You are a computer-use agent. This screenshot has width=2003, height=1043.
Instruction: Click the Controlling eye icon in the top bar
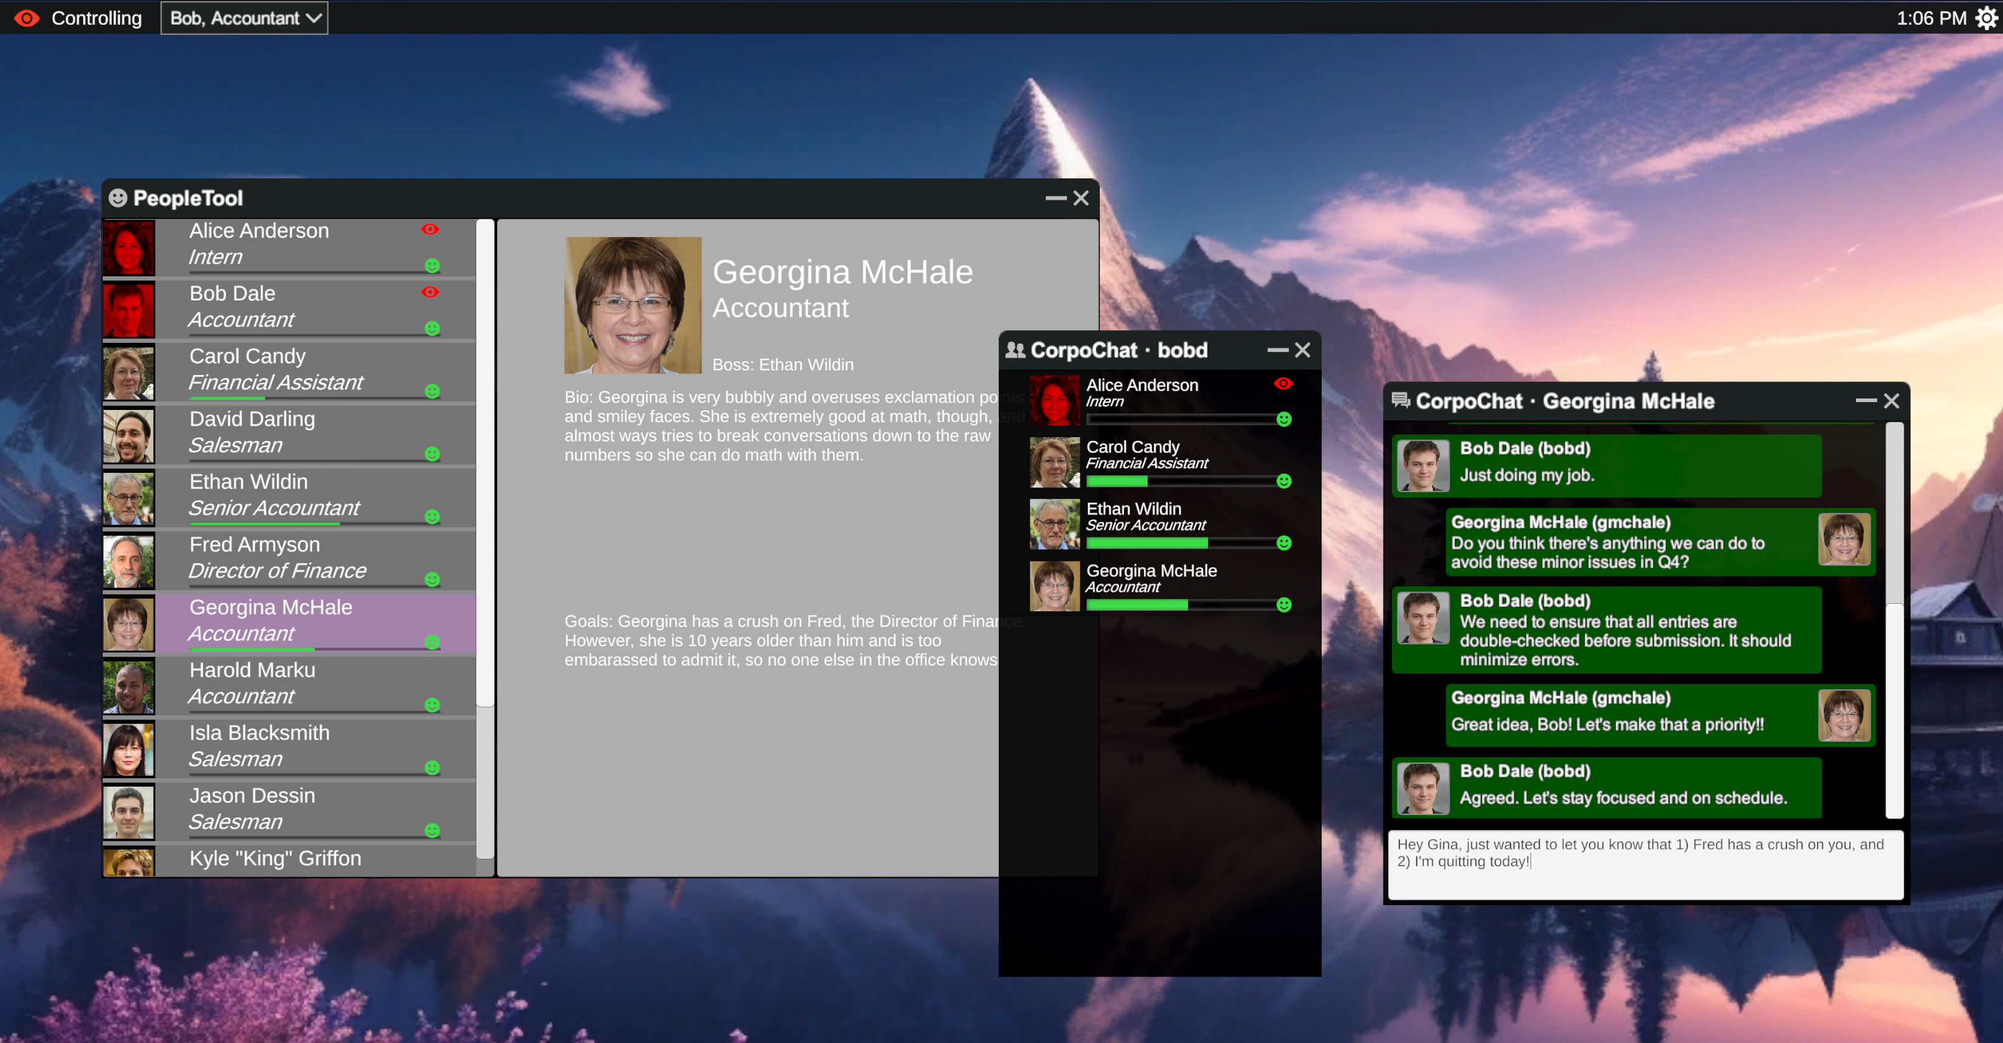pyautogui.click(x=27, y=17)
